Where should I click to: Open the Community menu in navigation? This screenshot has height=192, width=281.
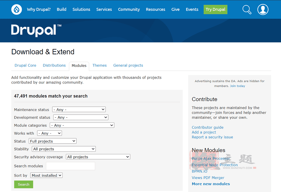pos(129,9)
